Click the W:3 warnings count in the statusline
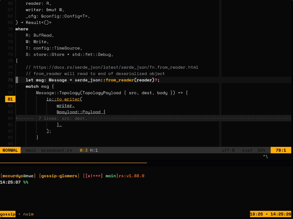This screenshot has width=293, height=219. (84, 150)
